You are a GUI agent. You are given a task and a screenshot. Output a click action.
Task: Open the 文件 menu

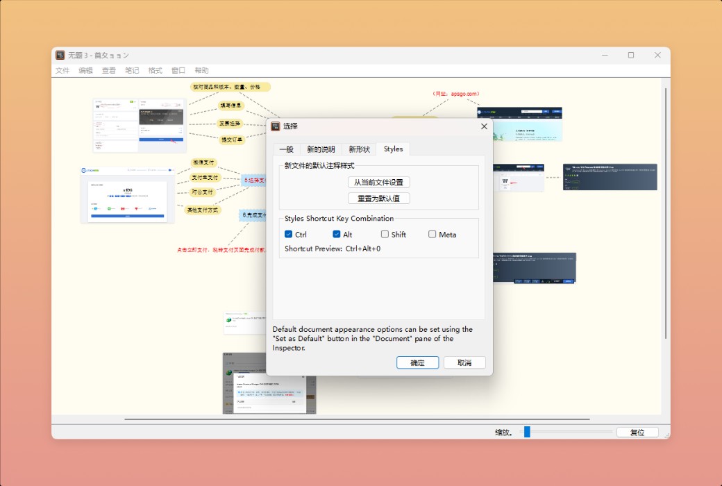(62, 70)
